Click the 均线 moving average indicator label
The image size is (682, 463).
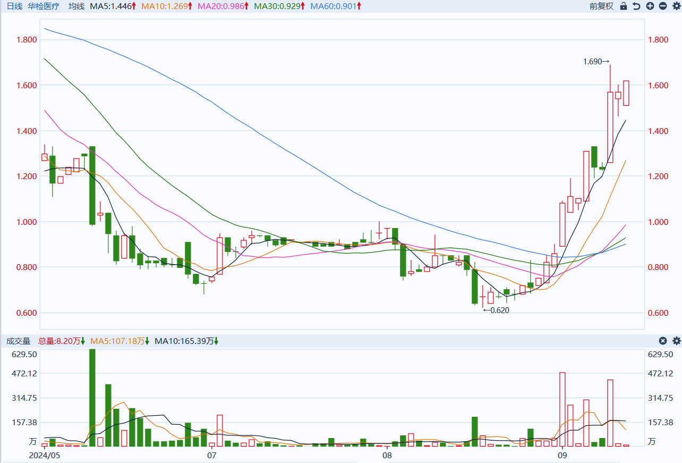[76, 6]
